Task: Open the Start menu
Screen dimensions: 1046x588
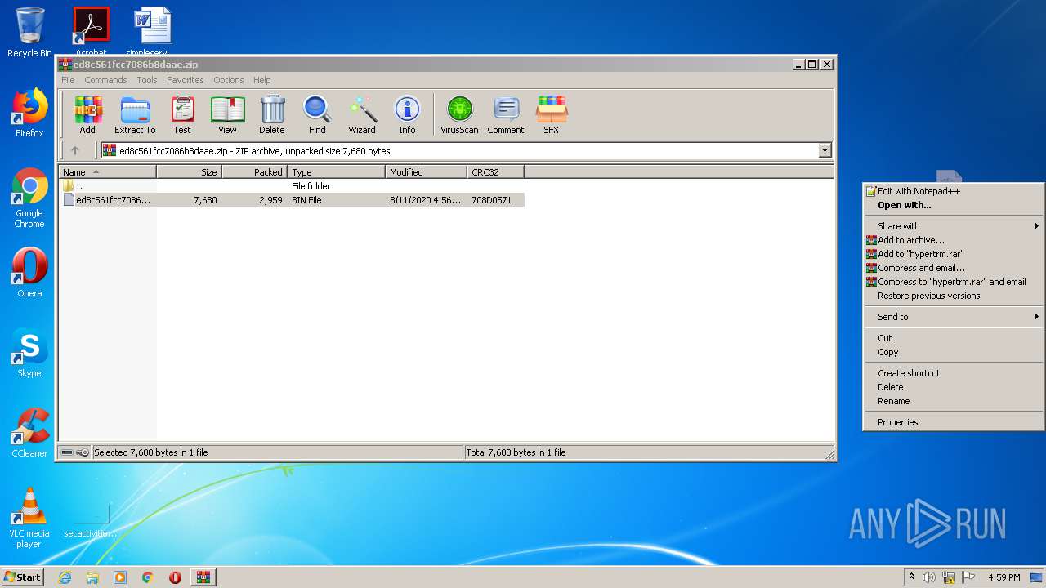Action: 22,577
